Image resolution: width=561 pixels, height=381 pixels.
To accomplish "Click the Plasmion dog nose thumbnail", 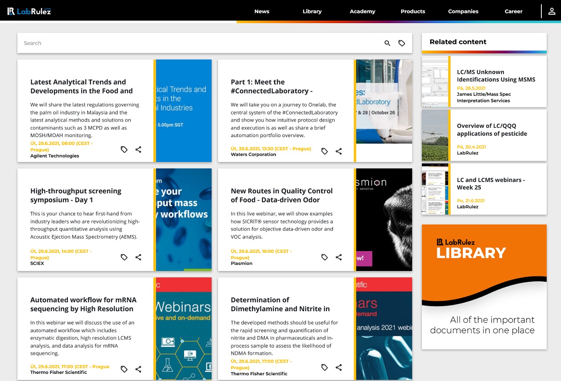I will click(384, 219).
